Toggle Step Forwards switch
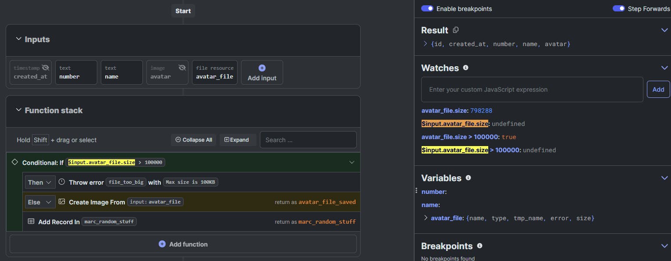 pyautogui.click(x=619, y=8)
